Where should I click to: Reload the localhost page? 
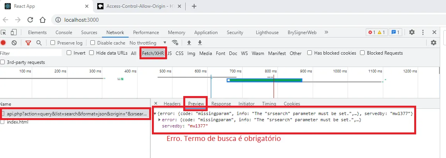coord(30,20)
